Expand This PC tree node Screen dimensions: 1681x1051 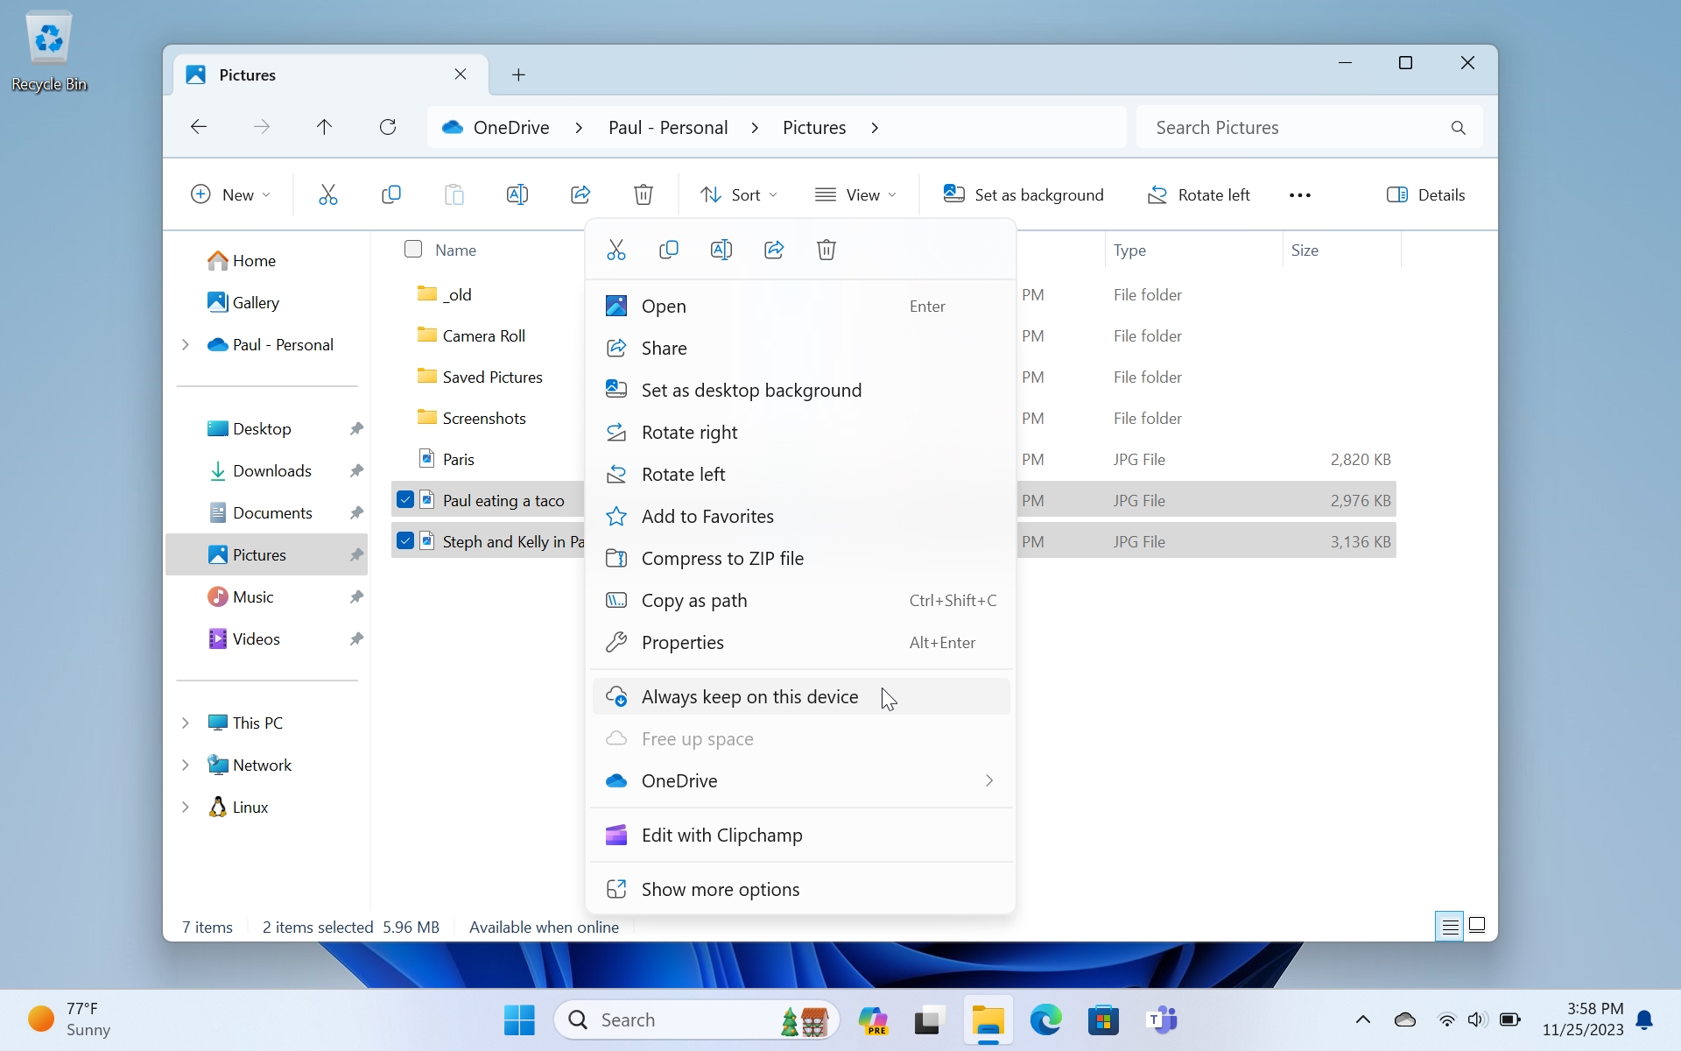(x=186, y=723)
